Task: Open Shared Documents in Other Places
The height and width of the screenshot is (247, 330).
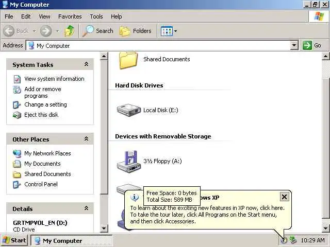Action: pyautogui.click(x=47, y=174)
